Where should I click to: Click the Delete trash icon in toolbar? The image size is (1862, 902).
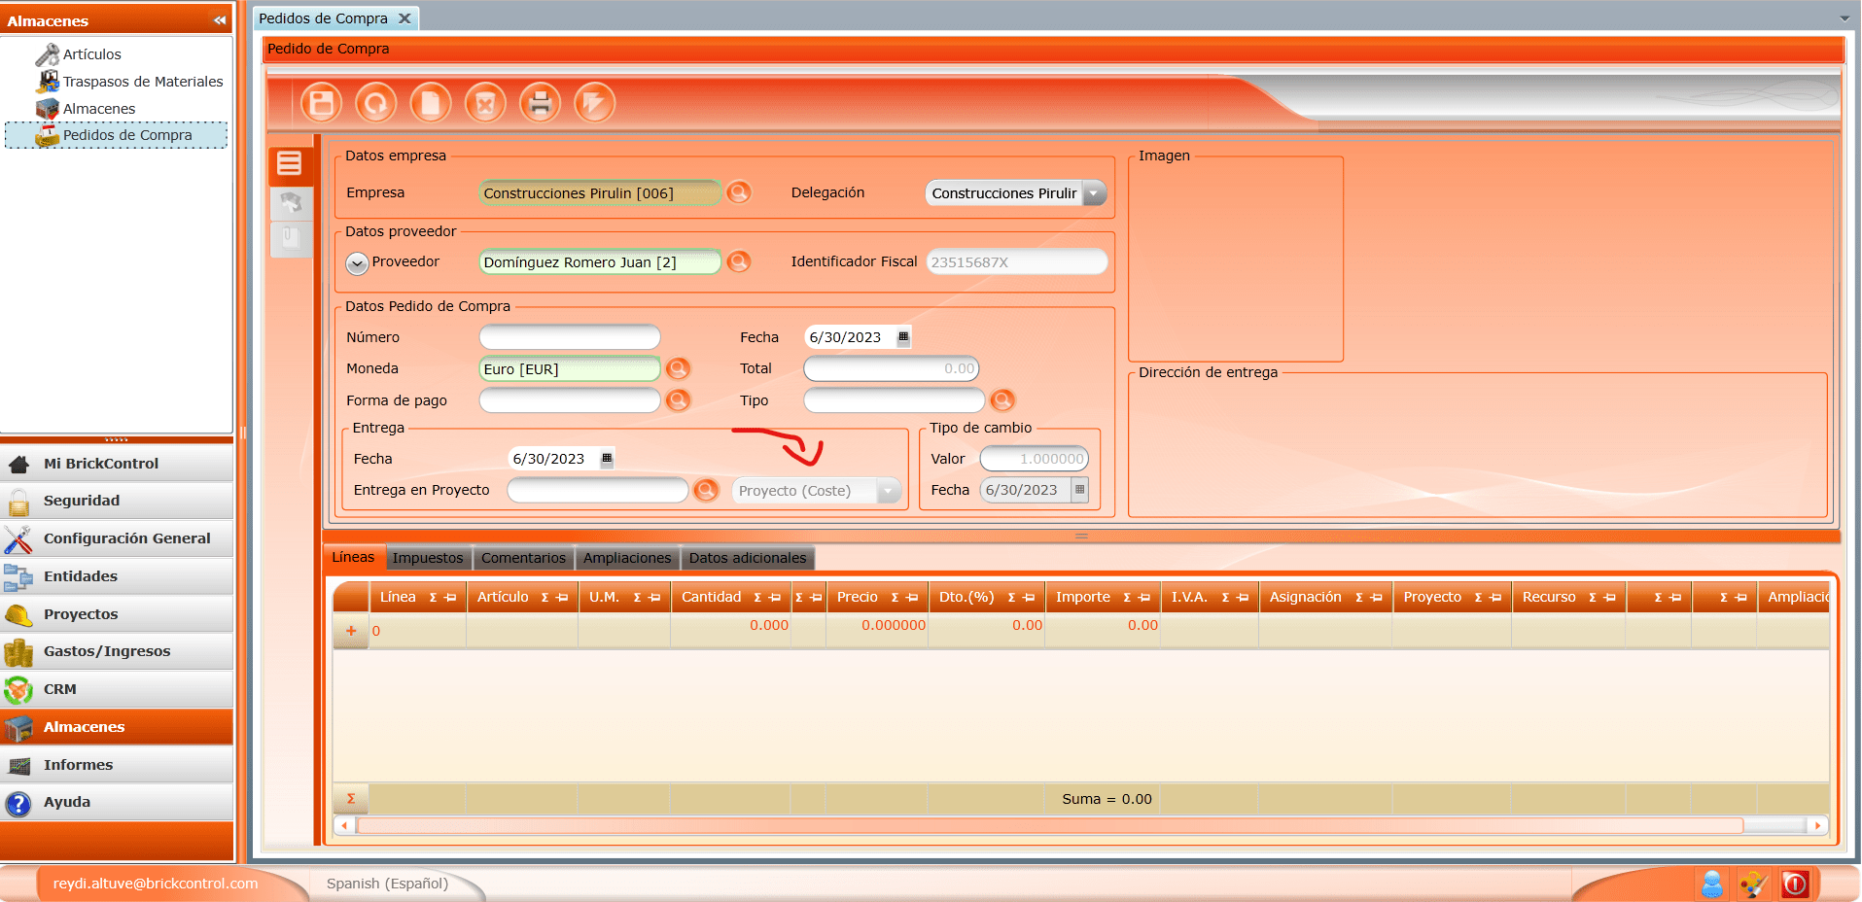485,103
